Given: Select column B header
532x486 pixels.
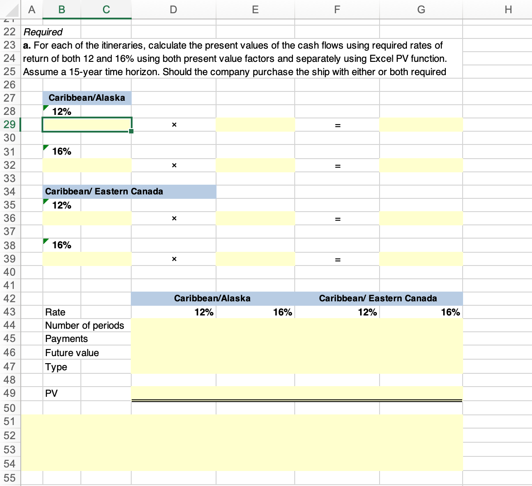Looking at the screenshot, I should point(62,9).
